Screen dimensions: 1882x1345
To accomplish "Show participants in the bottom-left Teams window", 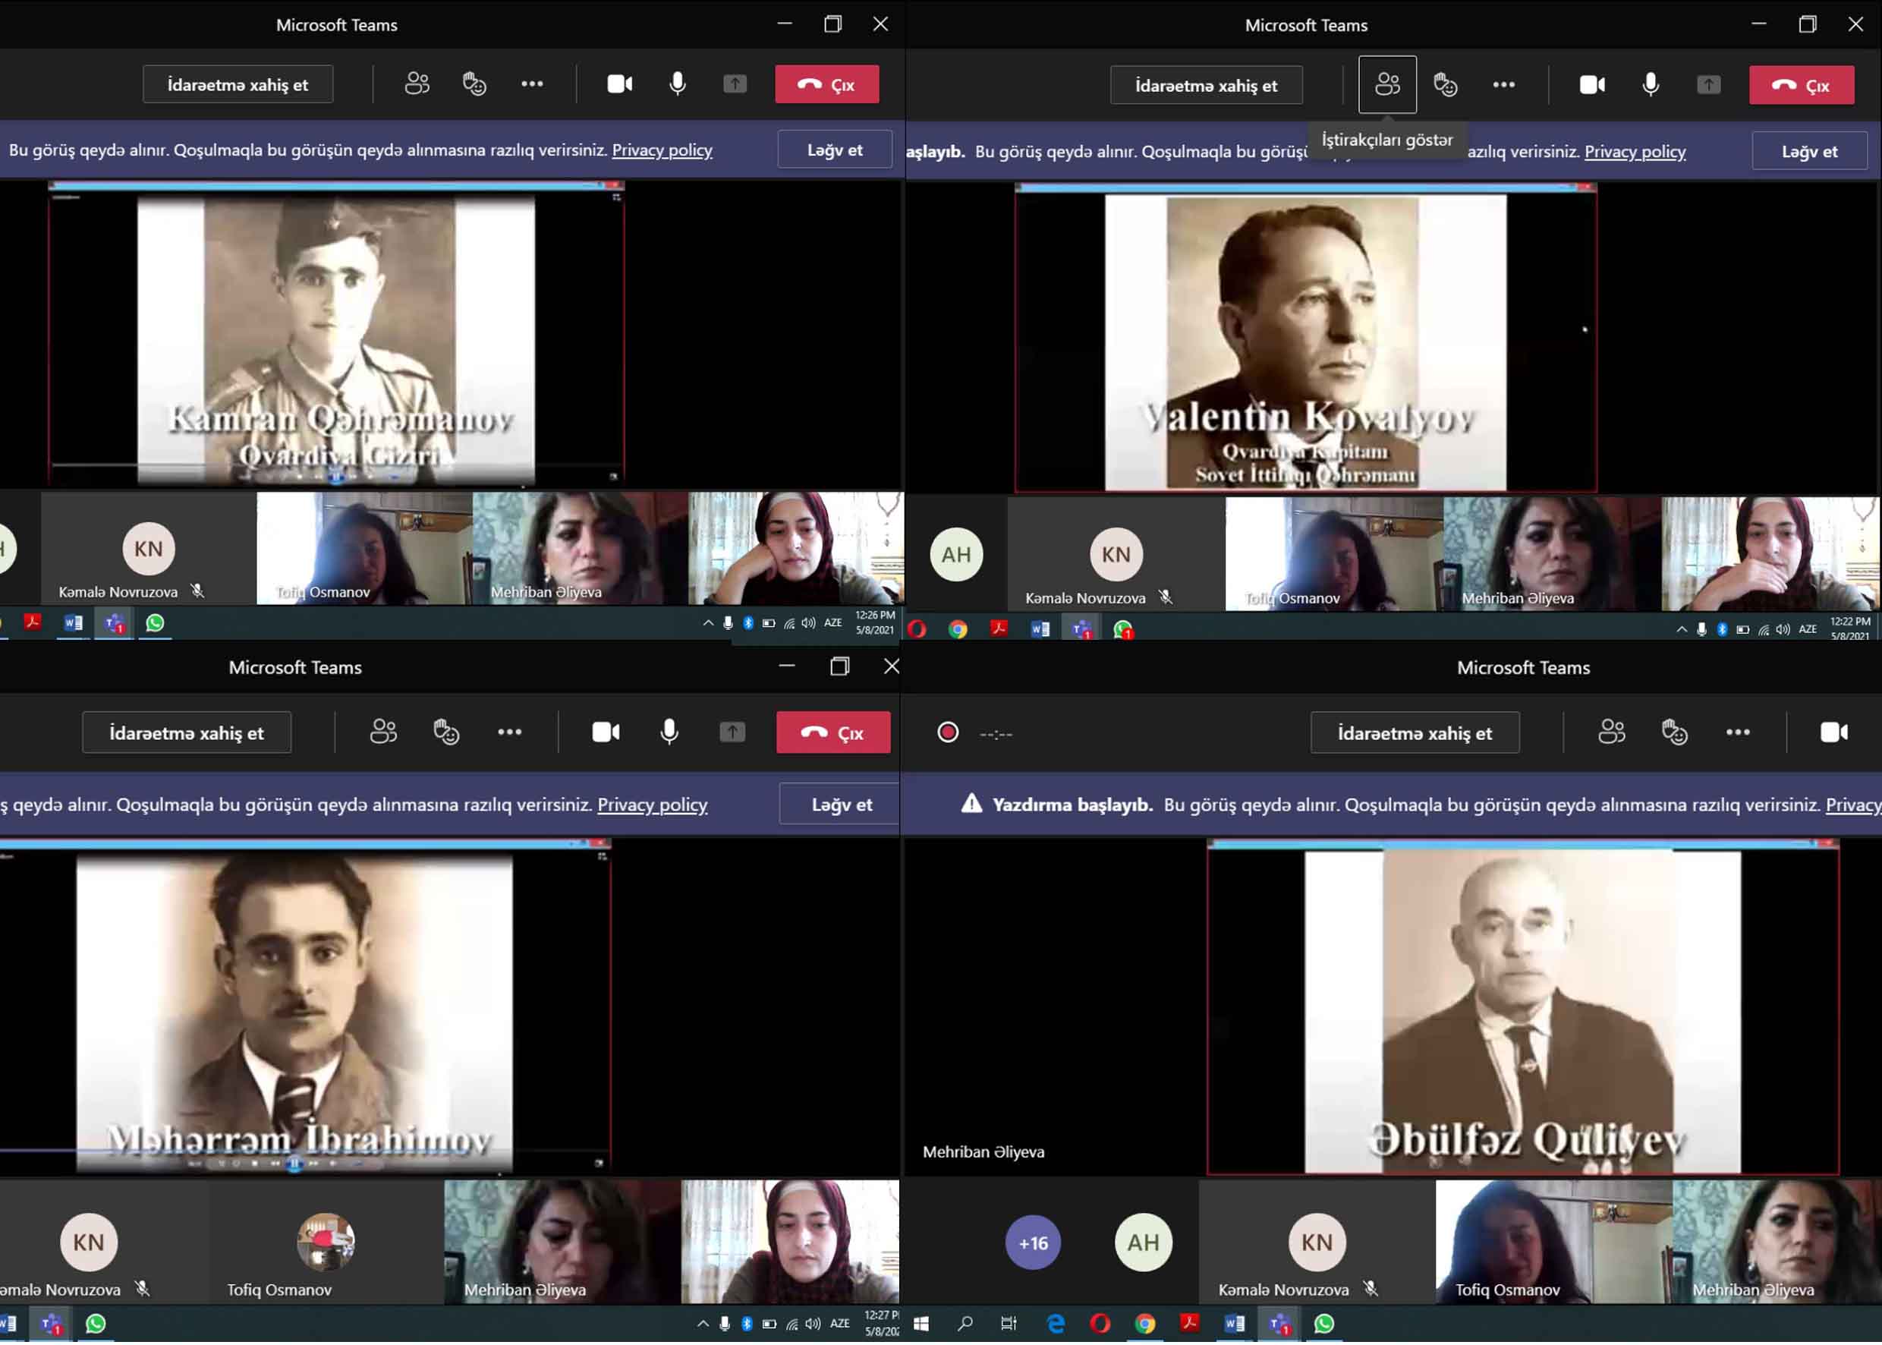I will 383,731.
